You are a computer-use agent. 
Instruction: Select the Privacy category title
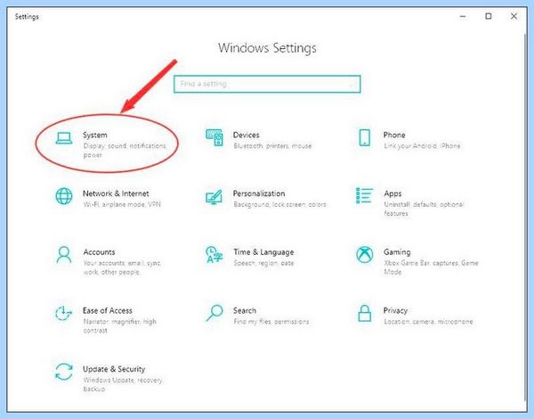(395, 311)
